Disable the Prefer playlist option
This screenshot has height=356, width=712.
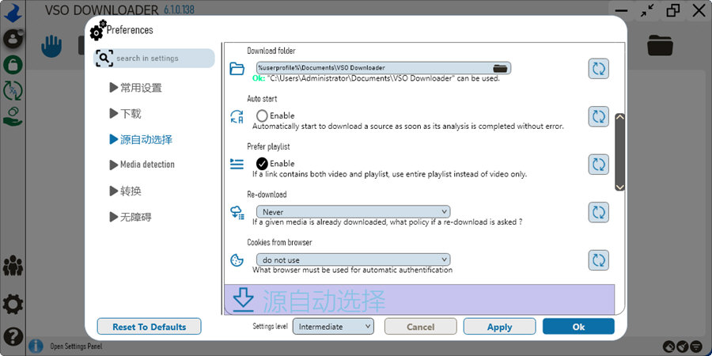click(262, 164)
